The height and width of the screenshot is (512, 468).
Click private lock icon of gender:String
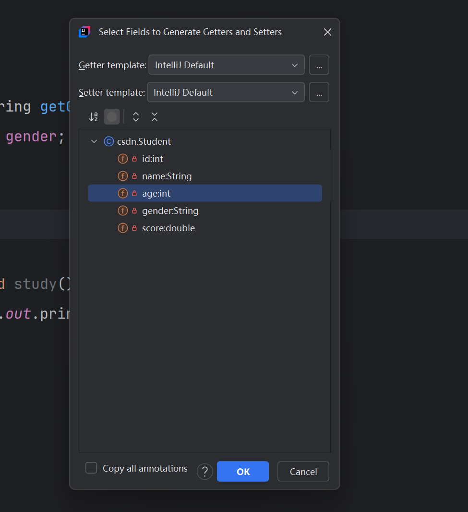click(x=134, y=211)
